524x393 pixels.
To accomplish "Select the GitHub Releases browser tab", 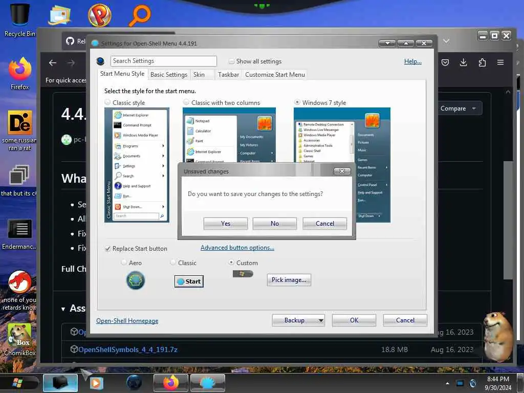I will 76,41.
